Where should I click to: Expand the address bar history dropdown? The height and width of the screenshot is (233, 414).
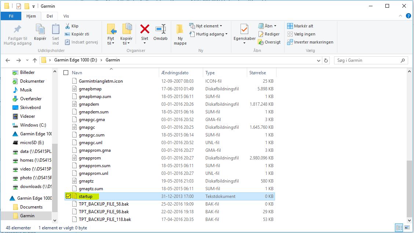click(x=318, y=60)
